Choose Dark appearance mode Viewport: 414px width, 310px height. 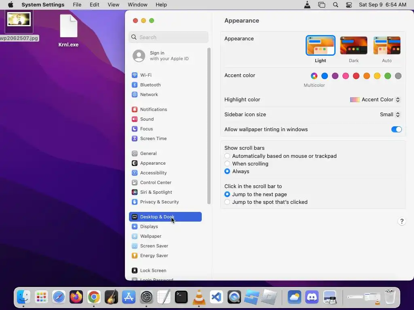(x=353, y=46)
